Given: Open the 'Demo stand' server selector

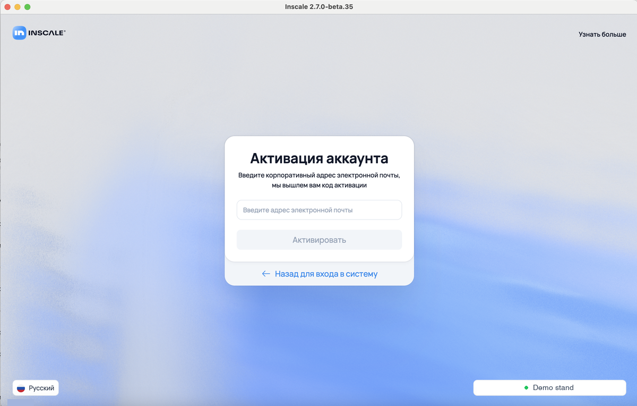Looking at the screenshot, I should (x=549, y=387).
